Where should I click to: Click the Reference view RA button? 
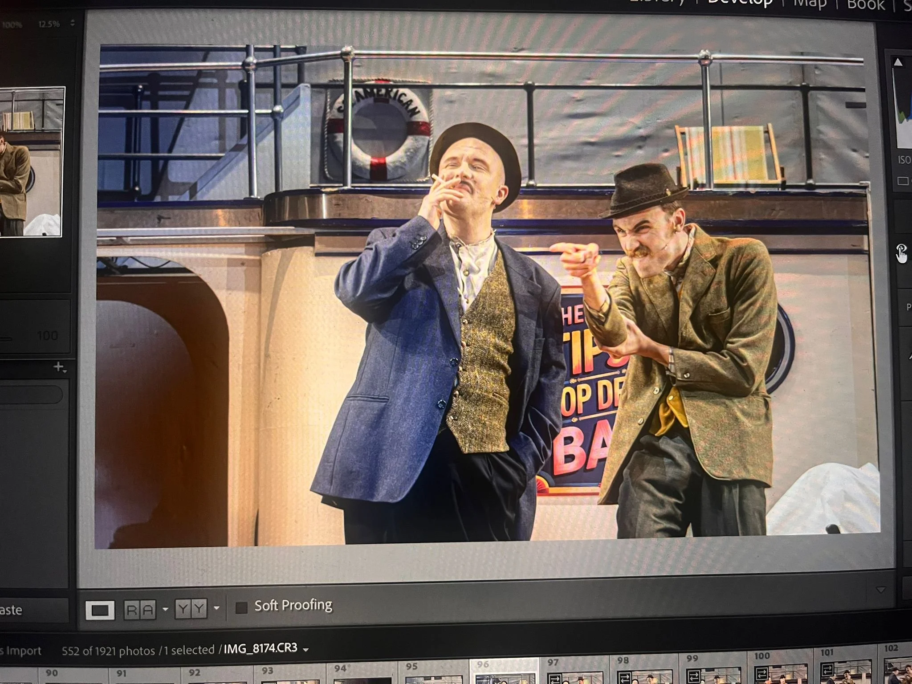click(x=140, y=609)
